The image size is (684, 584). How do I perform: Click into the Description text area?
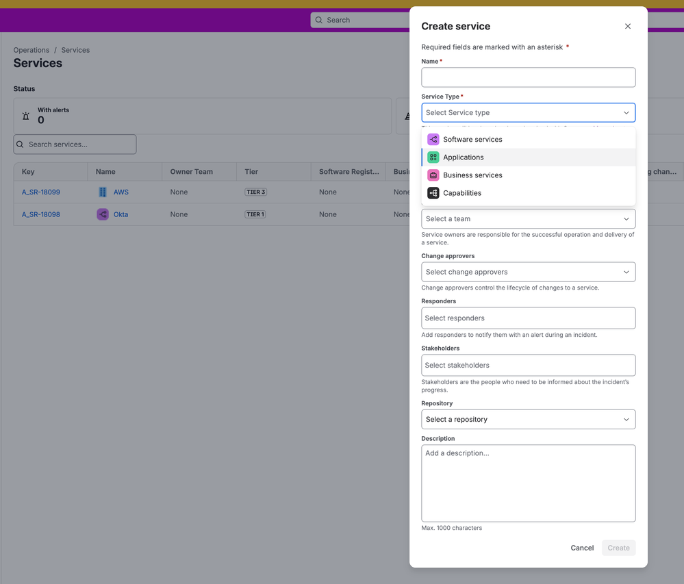pos(528,483)
